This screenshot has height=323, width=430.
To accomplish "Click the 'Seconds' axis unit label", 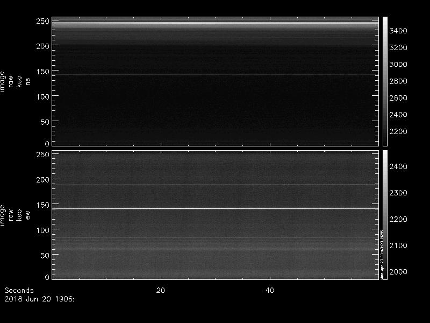I will tap(19, 290).
